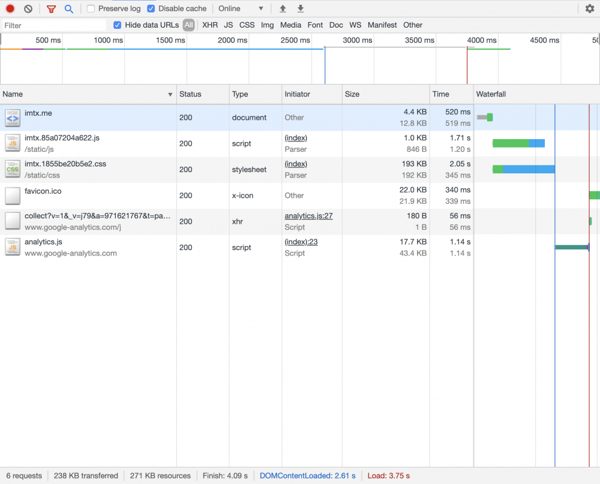This screenshot has height=484, width=600.
Task: Clear the network log
Action: coord(28,9)
